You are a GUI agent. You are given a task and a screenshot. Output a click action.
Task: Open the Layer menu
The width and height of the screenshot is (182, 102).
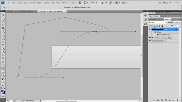click(x=26, y=3)
